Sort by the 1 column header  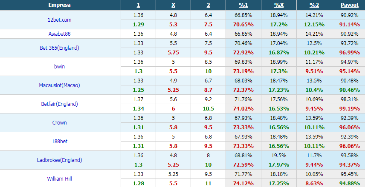pyautogui.click(x=138, y=5)
